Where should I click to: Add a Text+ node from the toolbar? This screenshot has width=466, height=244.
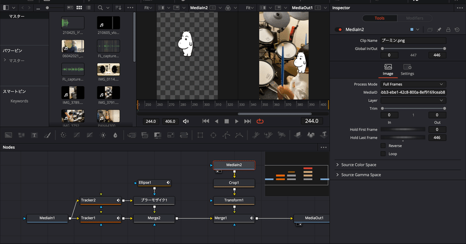tap(34, 135)
